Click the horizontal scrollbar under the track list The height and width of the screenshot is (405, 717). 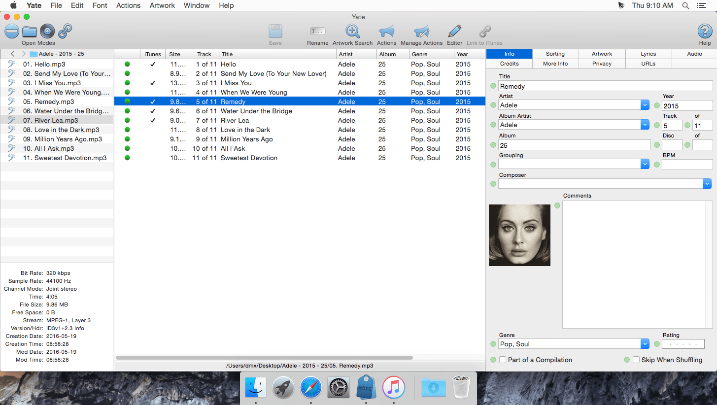264,358
